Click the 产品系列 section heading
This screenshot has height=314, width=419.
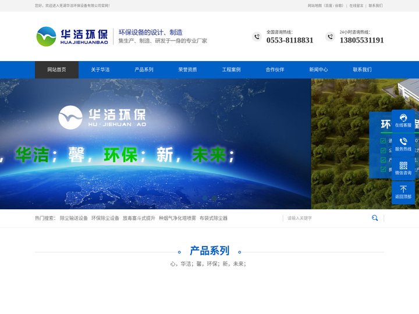click(210, 251)
